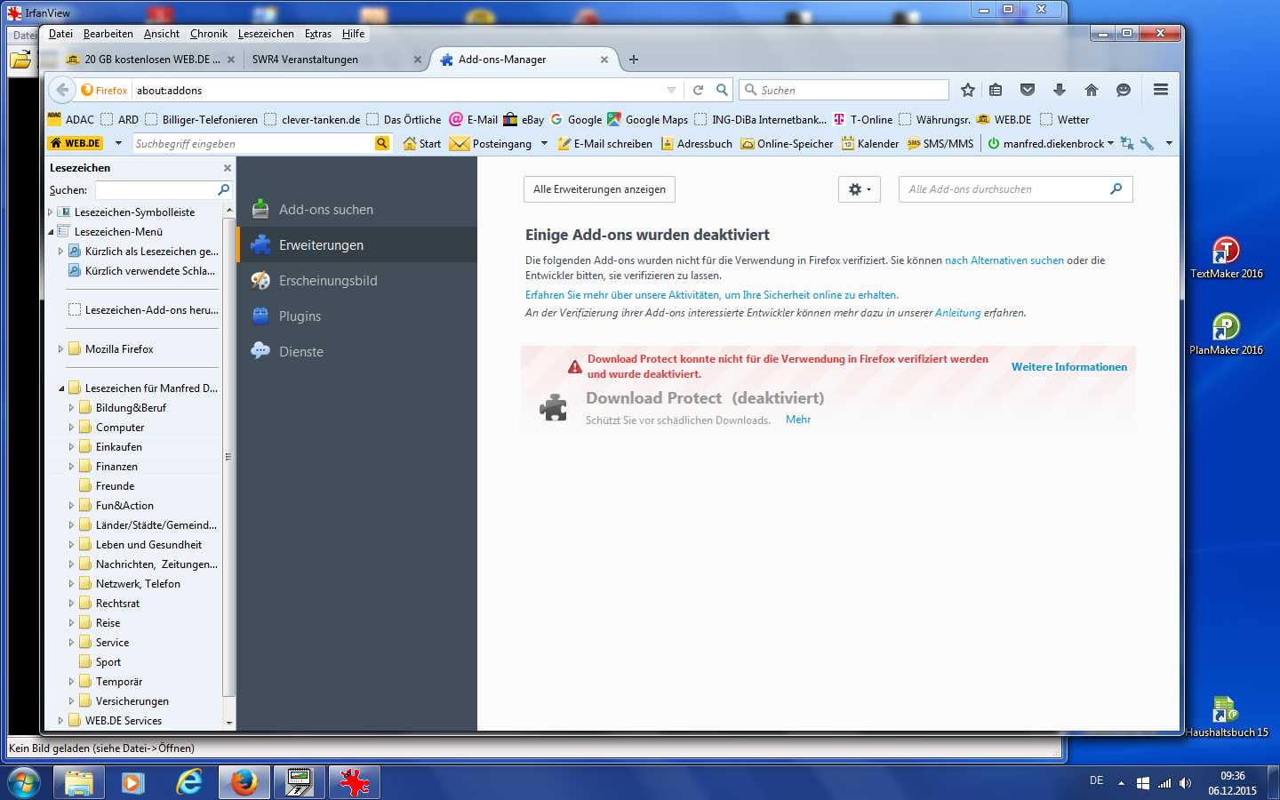The height and width of the screenshot is (800, 1280).
Task: Open the Firefox hamburger menu
Action: coord(1160,90)
